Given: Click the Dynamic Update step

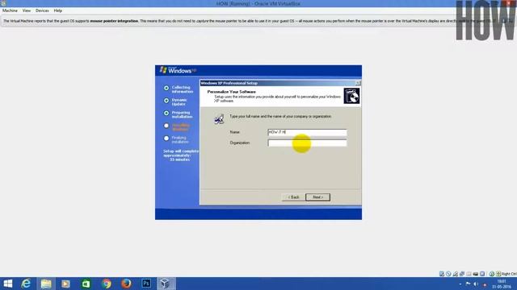Looking at the screenshot, I should (175, 101).
